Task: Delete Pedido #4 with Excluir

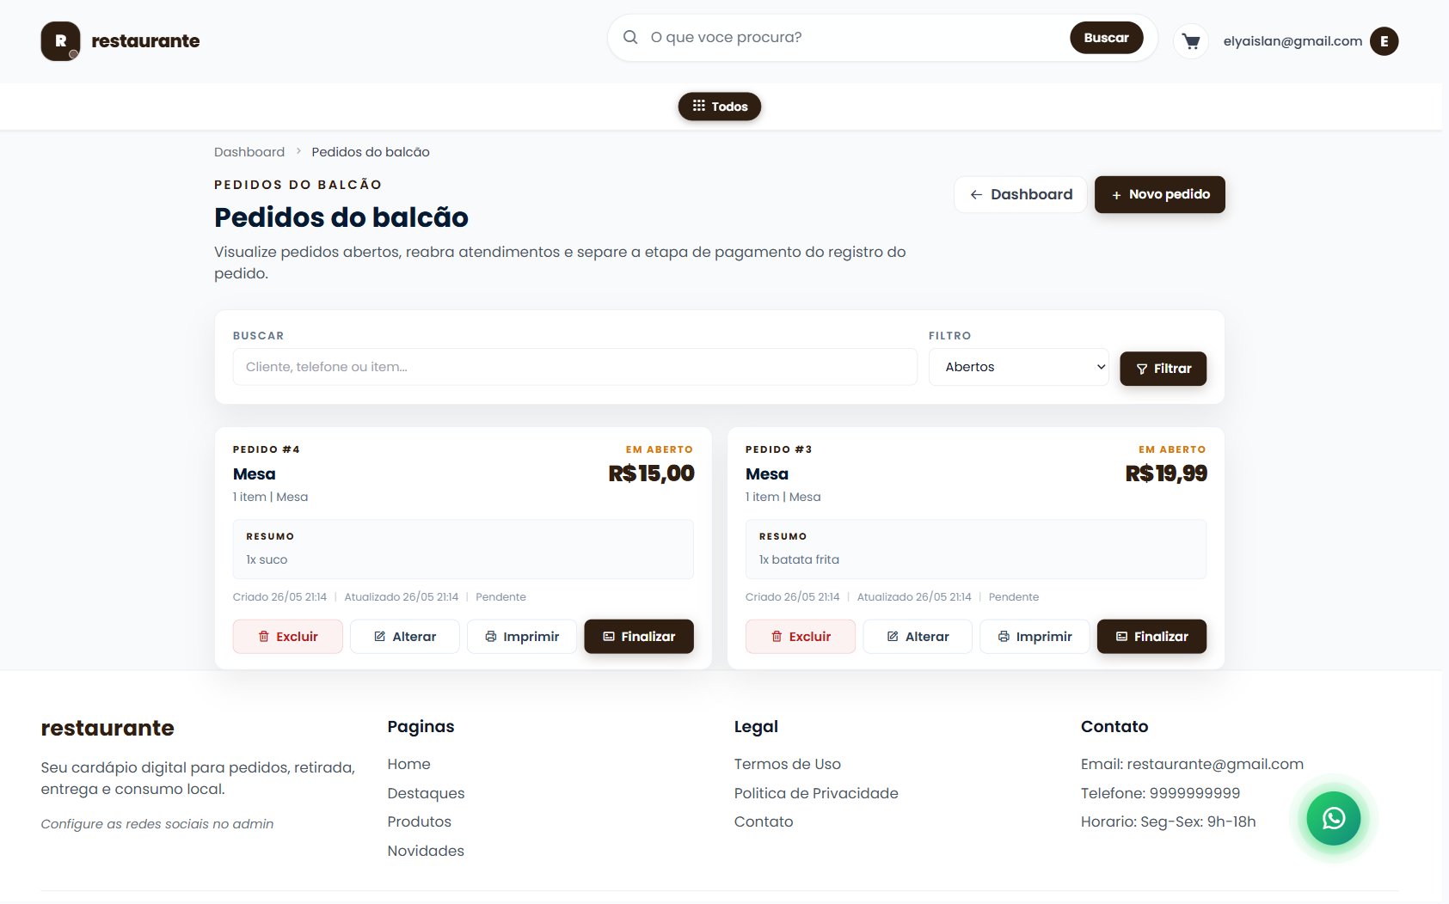Action: [x=288, y=637]
